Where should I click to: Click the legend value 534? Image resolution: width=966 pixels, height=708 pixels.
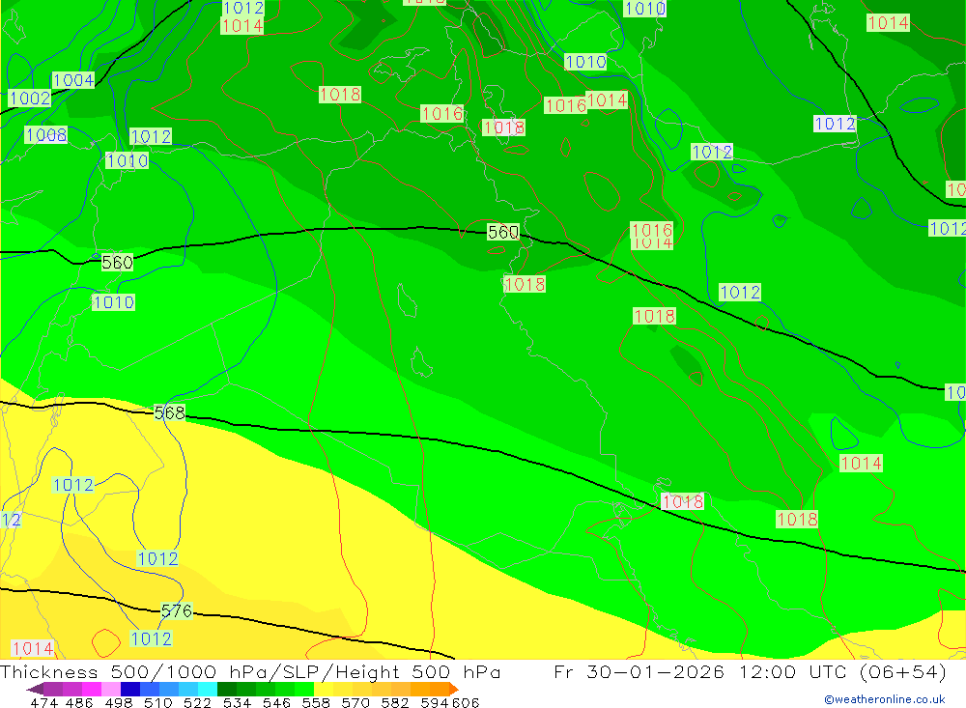(237, 702)
